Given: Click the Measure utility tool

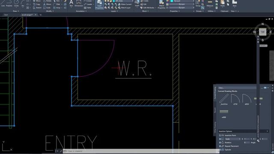Looking at the screenshot, I should pyautogui.click(x=210, y=3).
